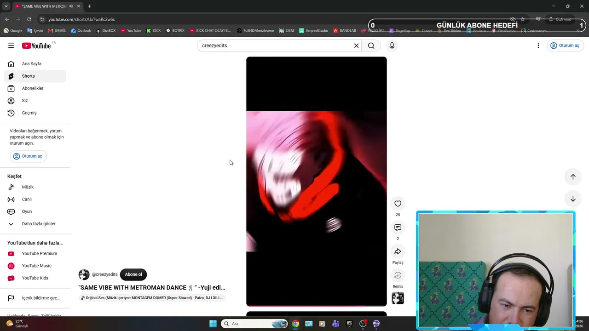Open Müzik under Keşfet
589x331 pixels.
point(35,187)
